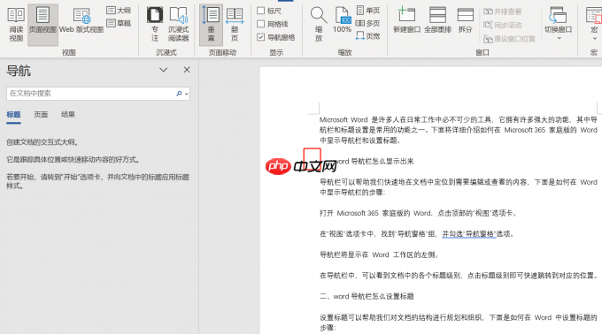602x334 pixels.
Task: Expand the search options dropdown arrow
Action: tap(187, 94)
